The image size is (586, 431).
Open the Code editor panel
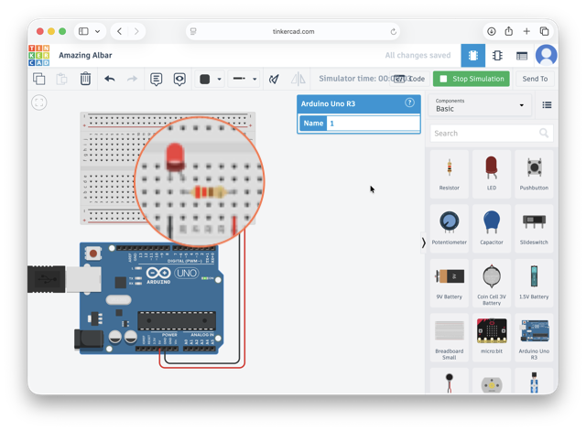pos(409,79)
